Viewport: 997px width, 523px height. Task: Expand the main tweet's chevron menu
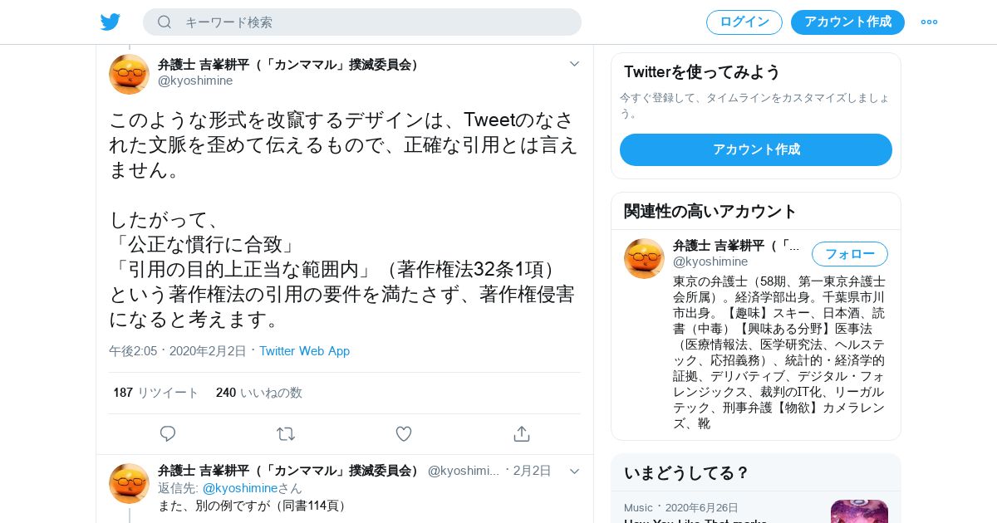pyautogui.click(x=574, y=63)
